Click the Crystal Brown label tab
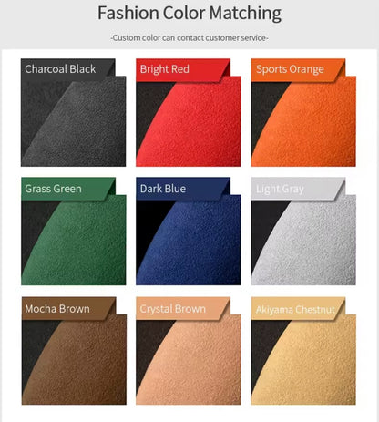 (183, 308)
